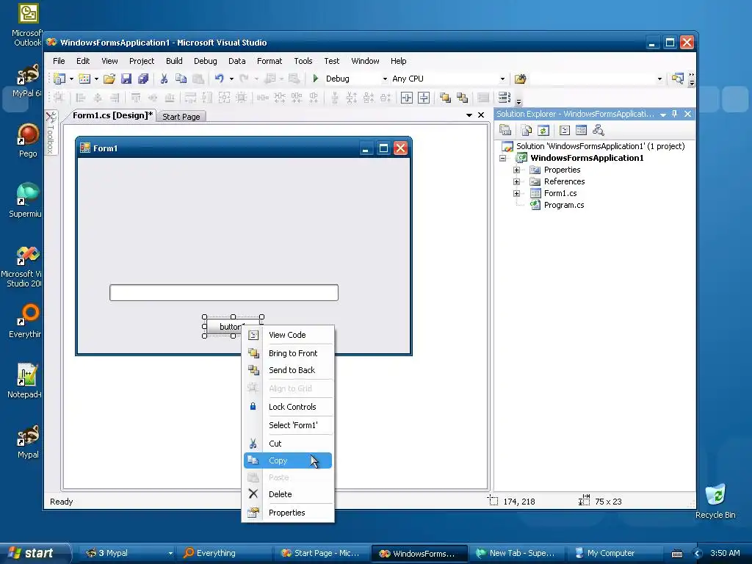Image resolution: width=752 pixels, height=564 pixels.
Task: Click the Find in Files toolbar icon
Action: click(521, 79)
